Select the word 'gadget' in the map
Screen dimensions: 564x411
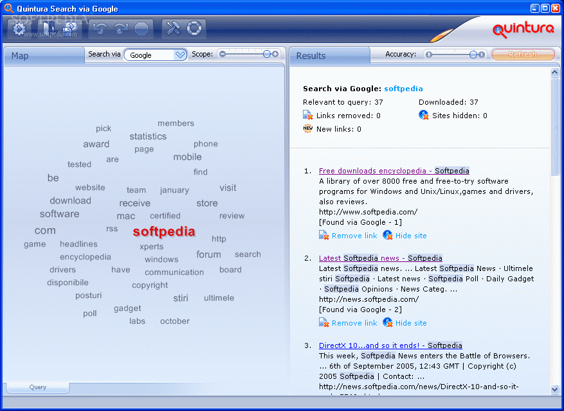[127, 309]
